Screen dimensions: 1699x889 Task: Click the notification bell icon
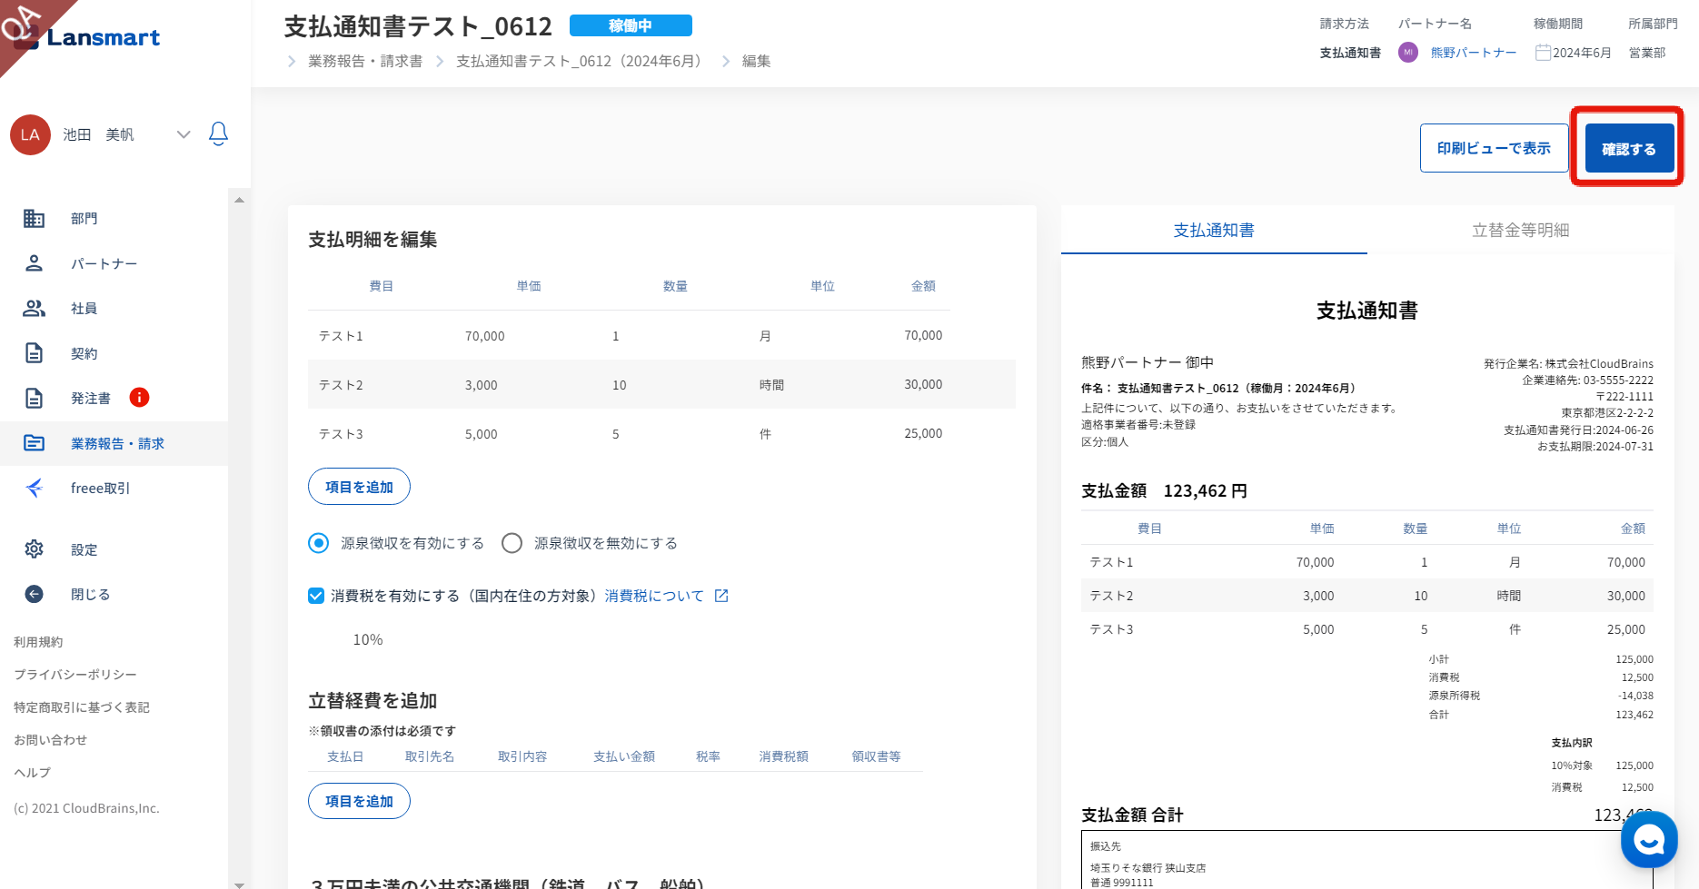(x=218, y=134)
